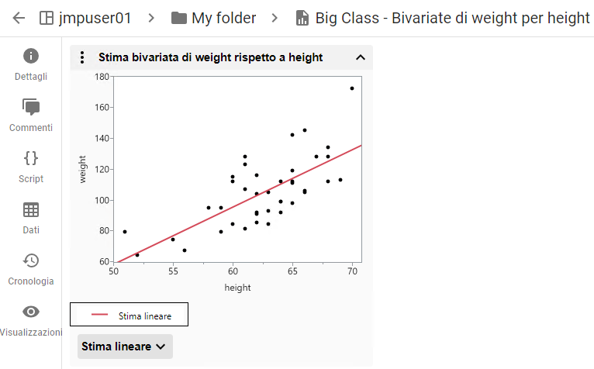Select the Big Class report title
Screen dimensions: 594x369
coord(452,18)
